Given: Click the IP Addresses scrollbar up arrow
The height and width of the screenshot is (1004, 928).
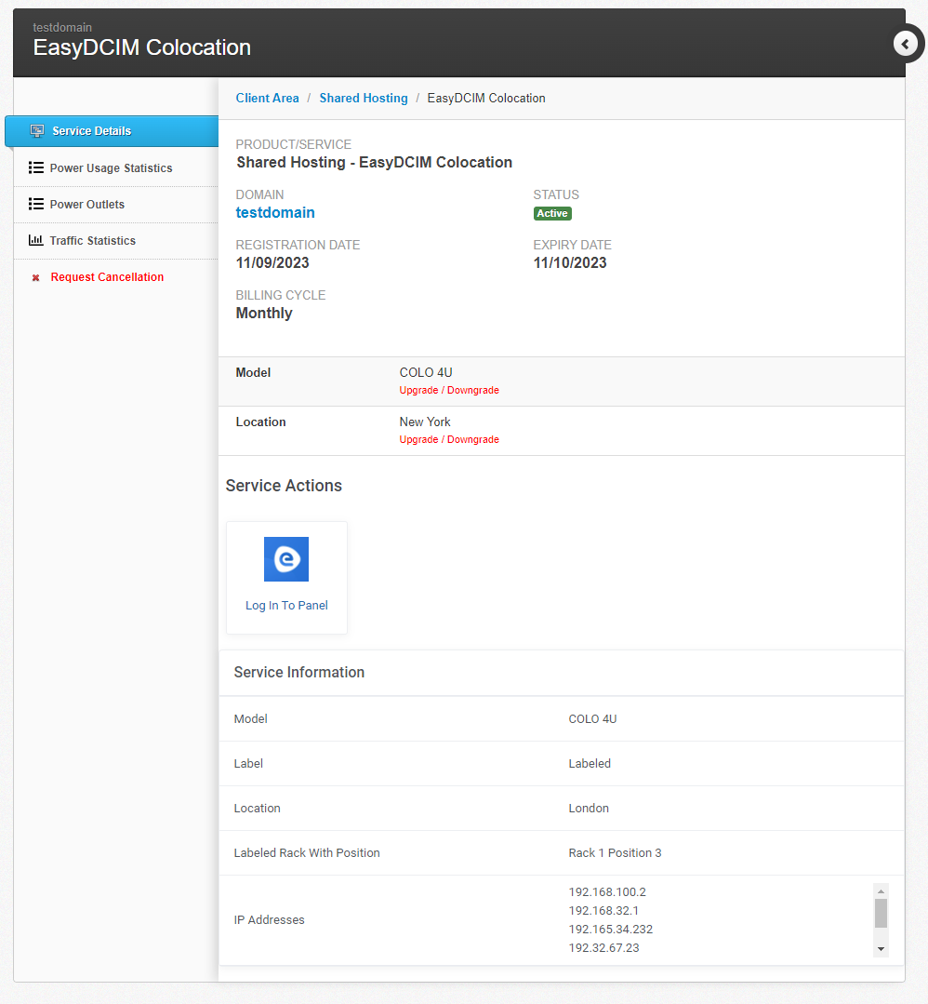Looking at the screenshot, I should point(881,891).
